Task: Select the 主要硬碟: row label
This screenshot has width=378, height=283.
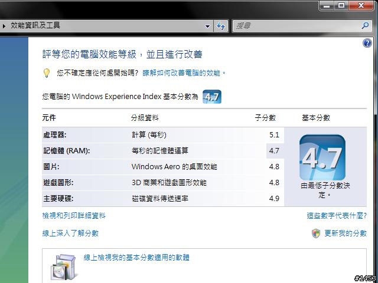Action: [58, 198]
